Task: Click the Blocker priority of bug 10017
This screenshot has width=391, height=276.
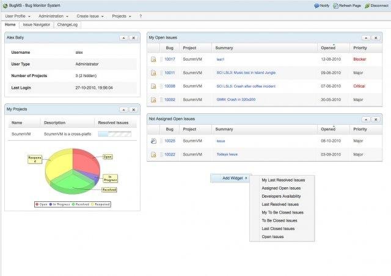Action: [x=360, y=59]
